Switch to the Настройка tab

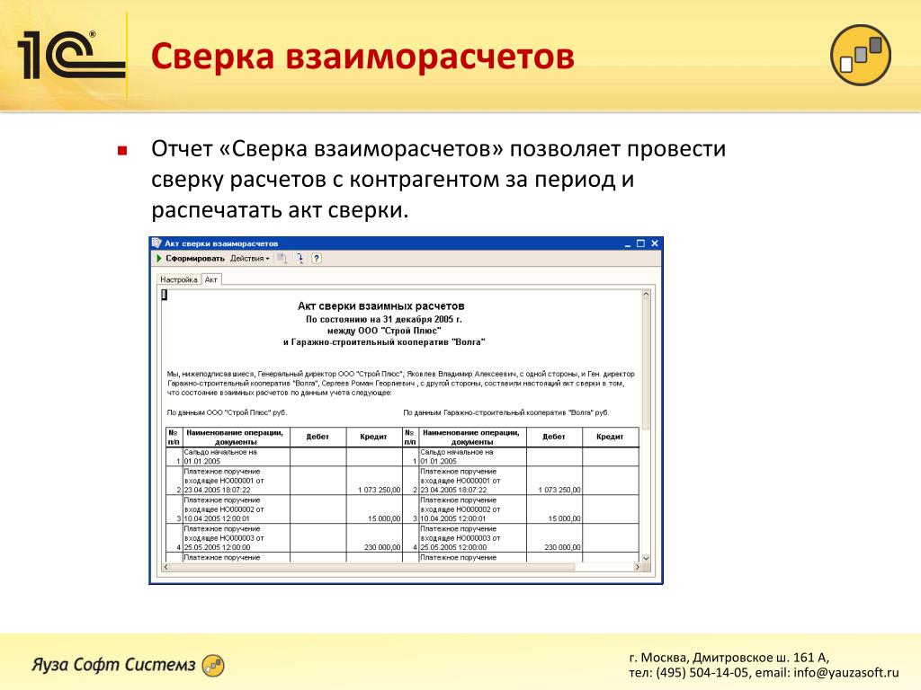(x=179, y=280)
